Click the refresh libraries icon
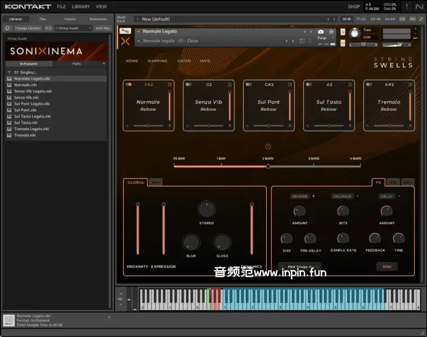The width and height of the screenshot is (427, 337). [x=8, y=28]
